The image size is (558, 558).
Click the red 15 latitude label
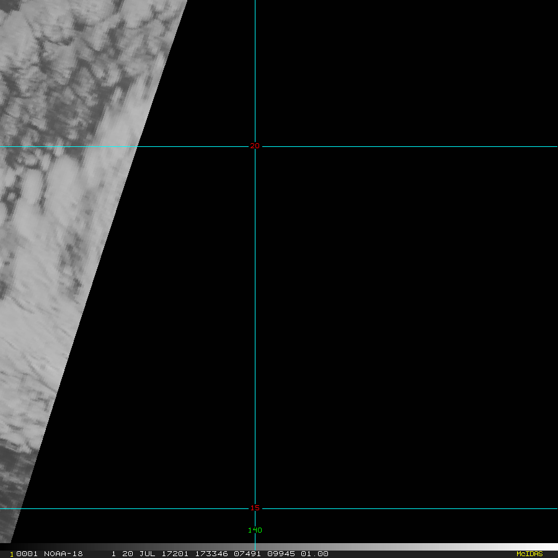click(254, 508)
